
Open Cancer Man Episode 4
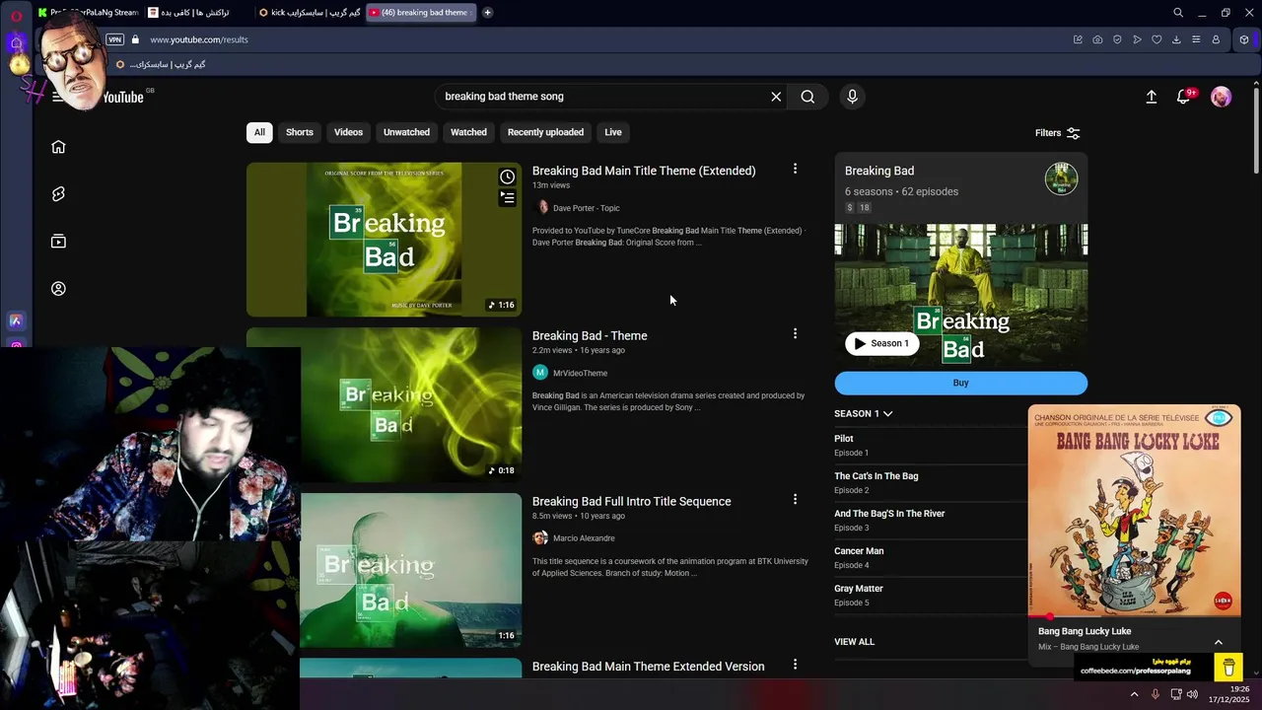pyautogui.click(x=928, y=557)
